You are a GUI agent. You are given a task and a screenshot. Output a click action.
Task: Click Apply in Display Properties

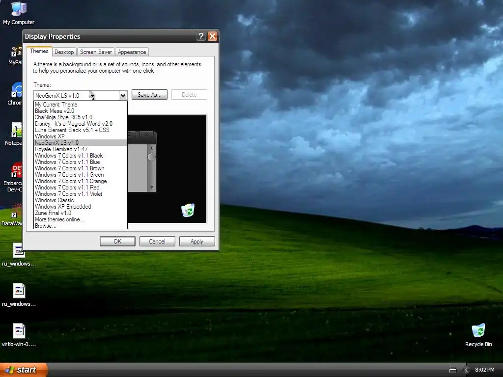pyautogui.click(x=197, y=242)
